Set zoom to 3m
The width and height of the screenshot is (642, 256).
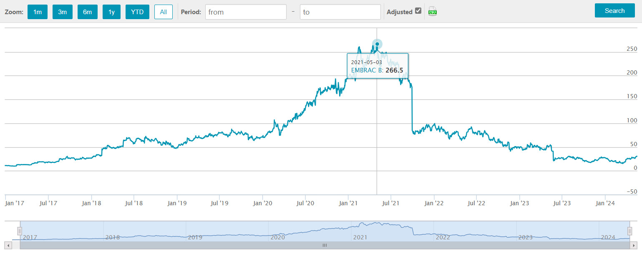(63, 12)
